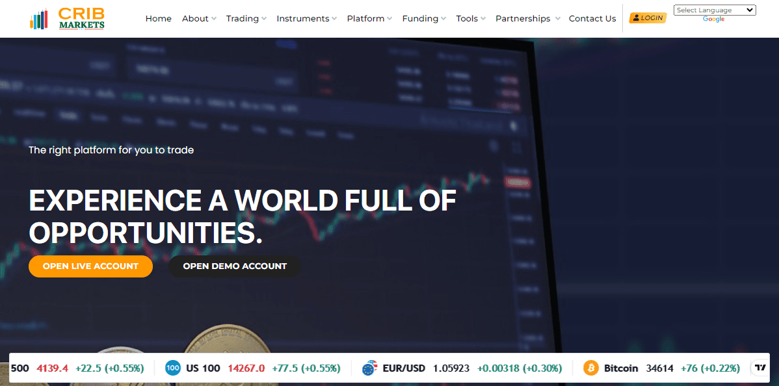Screen dimensions: 779x386
Task: Click the +76 (+0.22%) change value
Action: pos(711,368)
